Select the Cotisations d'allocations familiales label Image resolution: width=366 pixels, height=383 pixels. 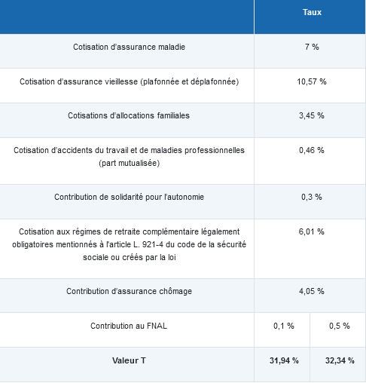click(x=129, y=115)
